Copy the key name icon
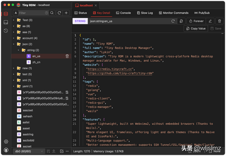The height and width of the screenshot is (156, 226). (181, 21)
